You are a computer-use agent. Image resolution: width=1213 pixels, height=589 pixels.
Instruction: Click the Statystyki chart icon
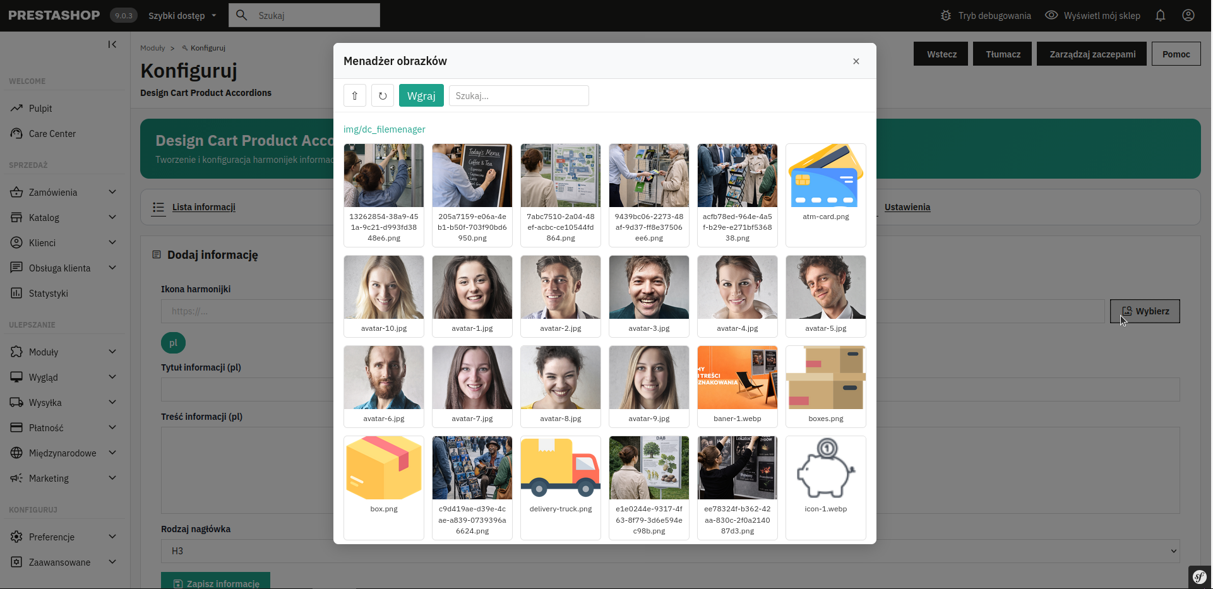(x=16, y=294)
